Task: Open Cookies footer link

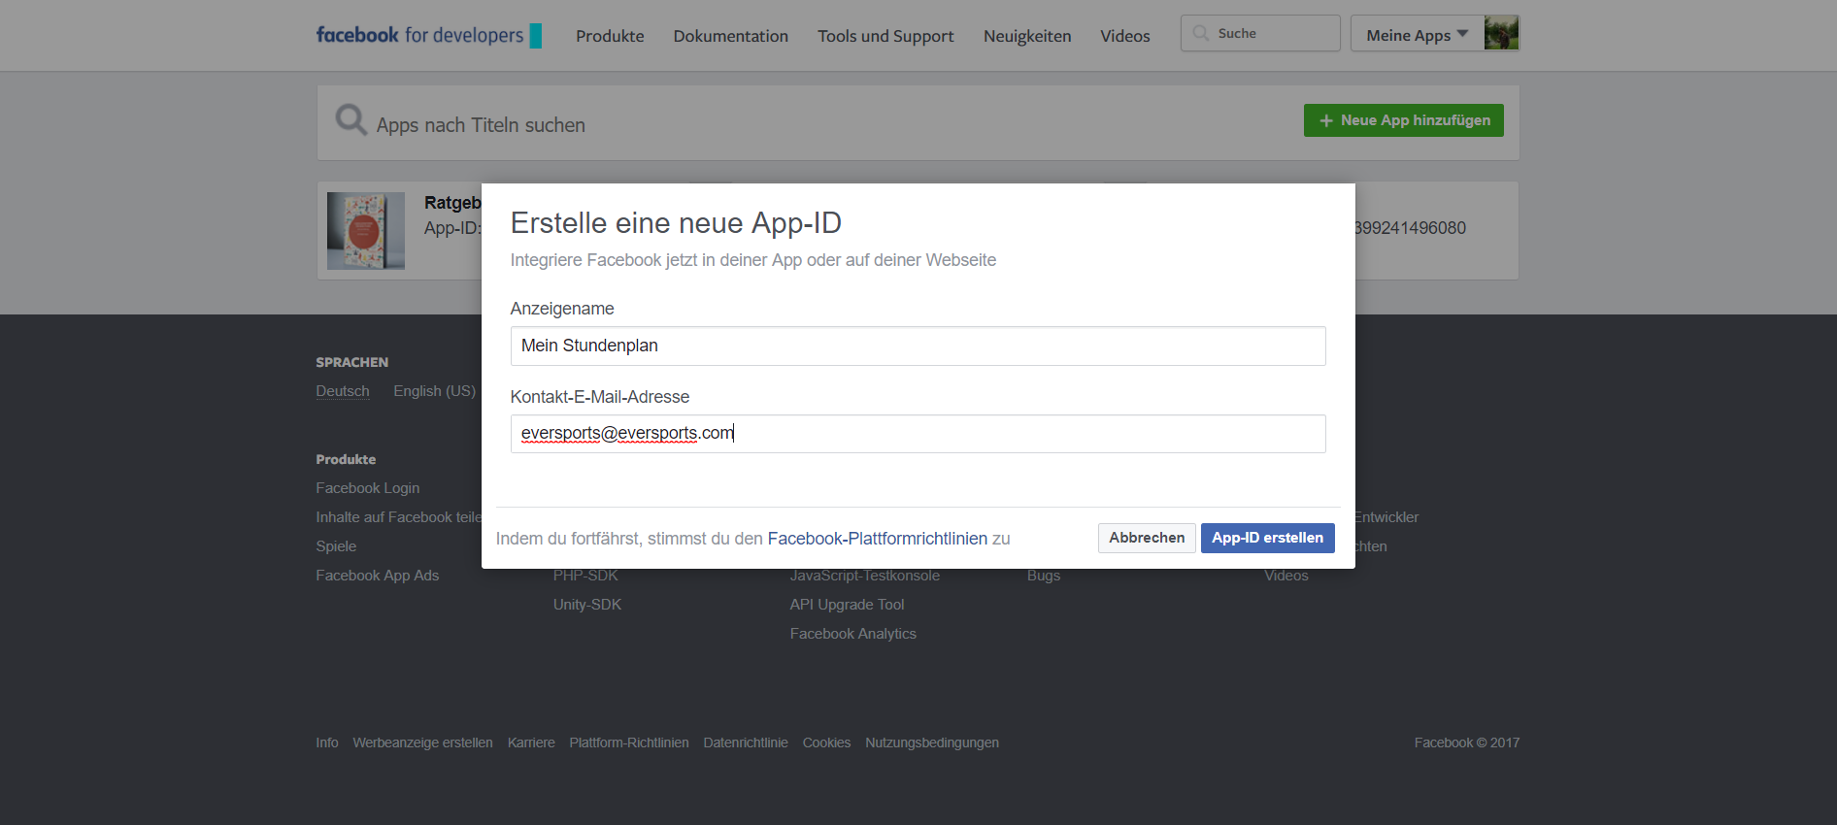Action: (x=826, y=742)
